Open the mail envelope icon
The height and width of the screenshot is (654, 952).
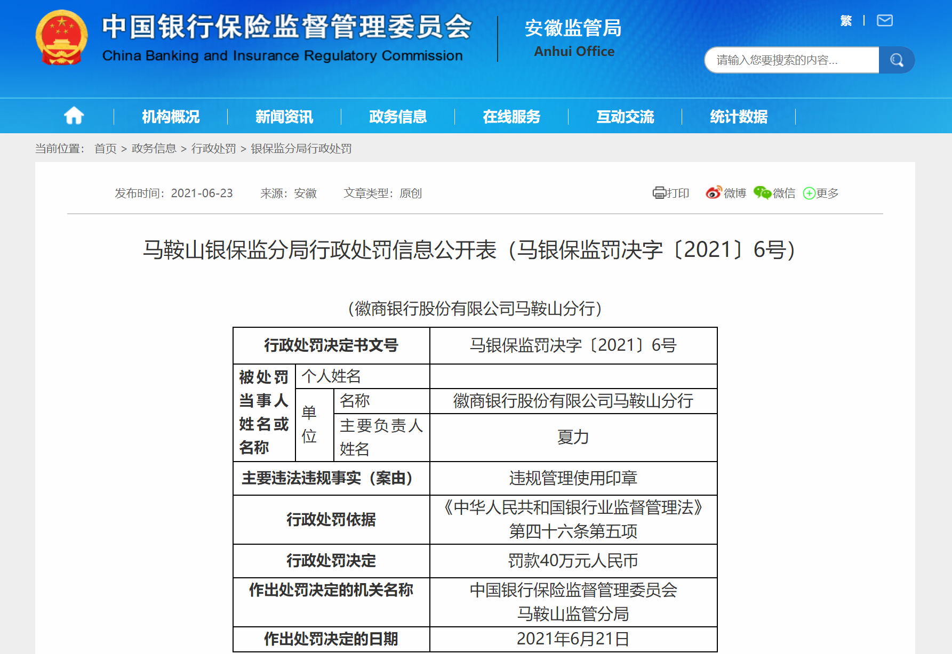pos(885,21)
